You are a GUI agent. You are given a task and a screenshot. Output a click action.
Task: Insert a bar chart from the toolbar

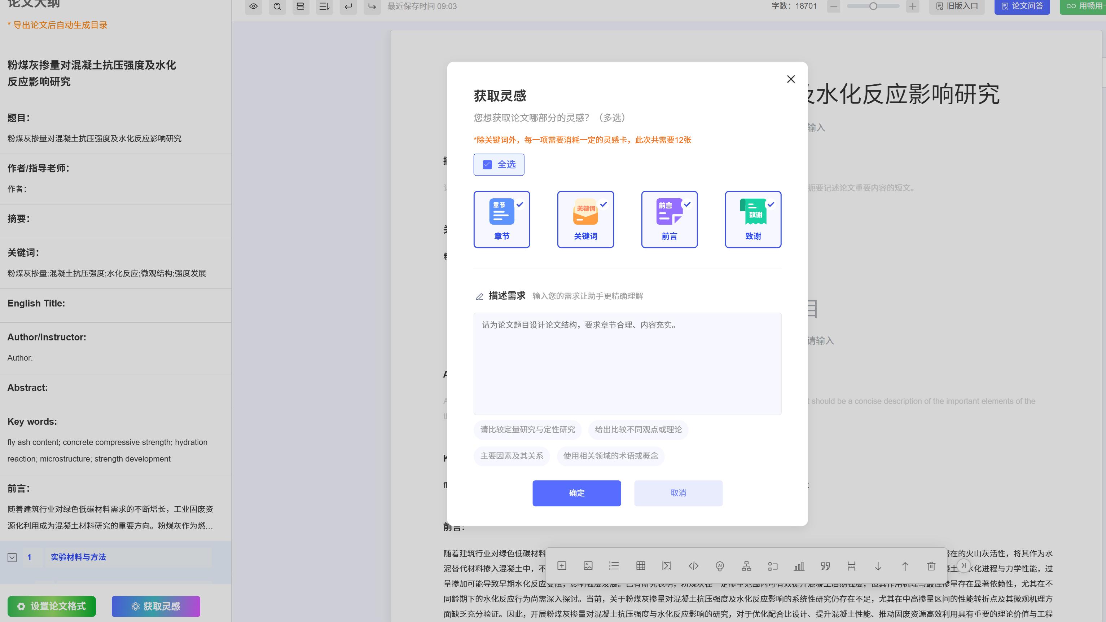(799, 566)
